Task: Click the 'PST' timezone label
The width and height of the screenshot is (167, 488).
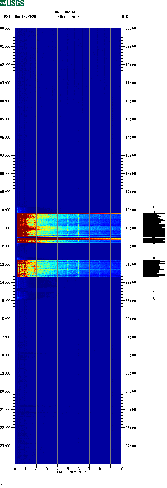Action: (x=7, y=17)
